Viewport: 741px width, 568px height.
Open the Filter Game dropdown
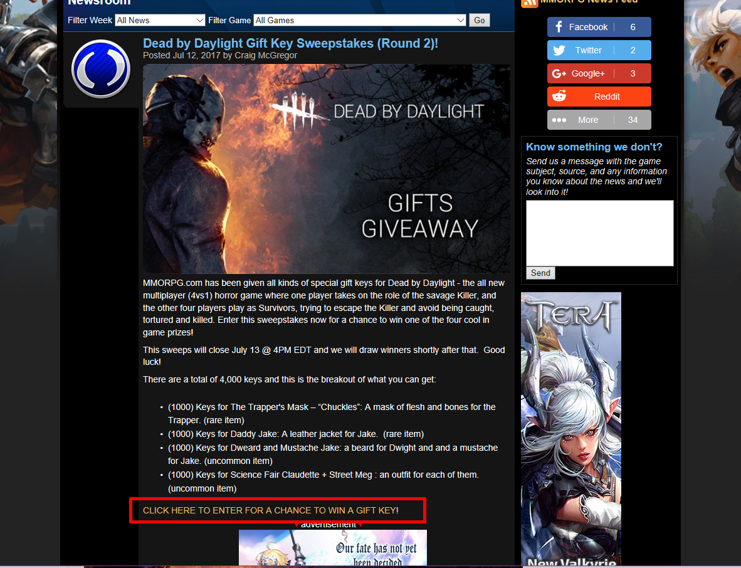click(x=360, y=20)
